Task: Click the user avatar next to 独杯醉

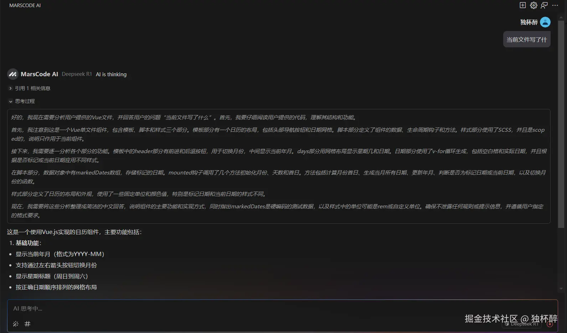Action: 545,22
